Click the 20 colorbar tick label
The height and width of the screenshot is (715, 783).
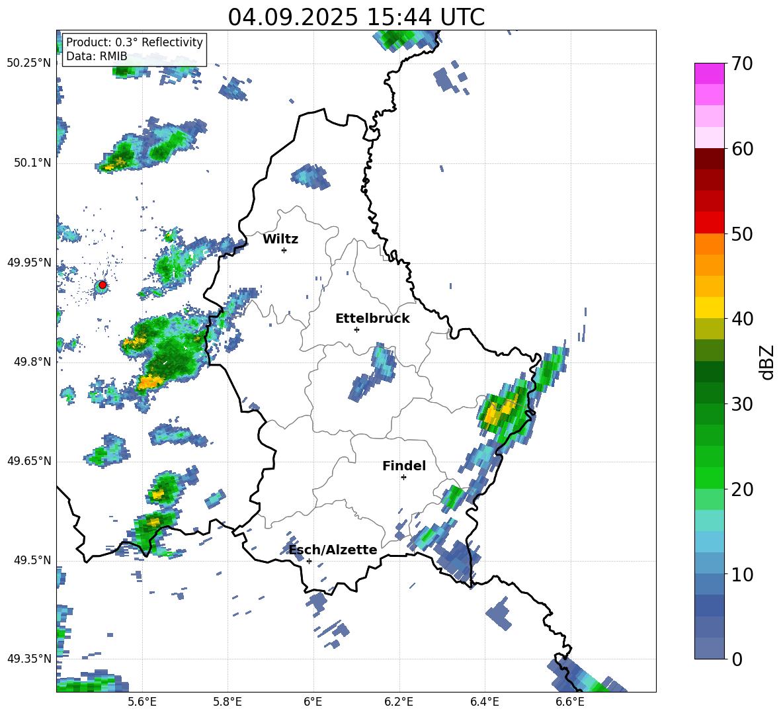(742, 489)
